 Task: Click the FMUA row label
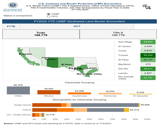[x=27, y=110]
